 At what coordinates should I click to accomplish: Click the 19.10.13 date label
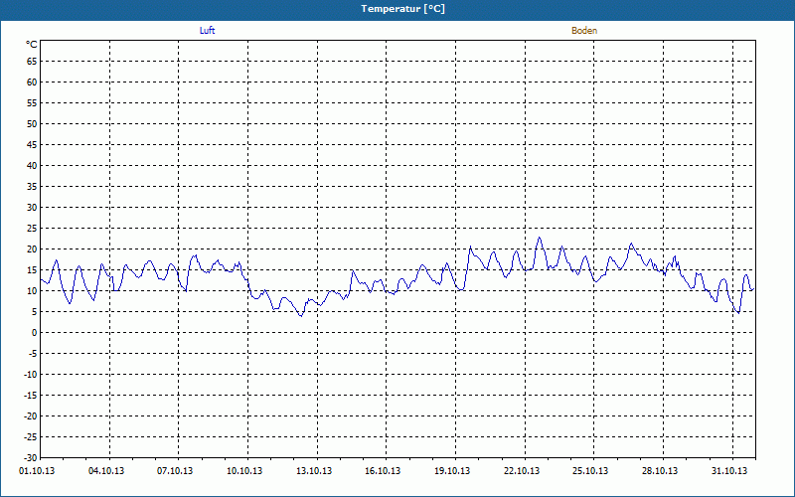coord(452,471)
